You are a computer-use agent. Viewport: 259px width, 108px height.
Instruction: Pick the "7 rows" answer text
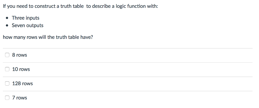pos(19,98)
